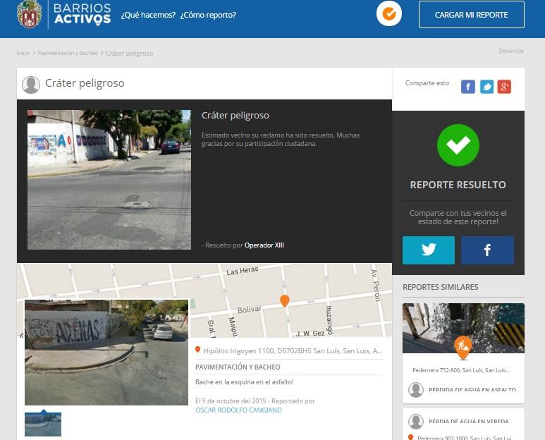Click the location pin beside Hipólito Irigoyen address
Image resolution: width=545 pixels, height=440 pixels.
coord(198,350)
